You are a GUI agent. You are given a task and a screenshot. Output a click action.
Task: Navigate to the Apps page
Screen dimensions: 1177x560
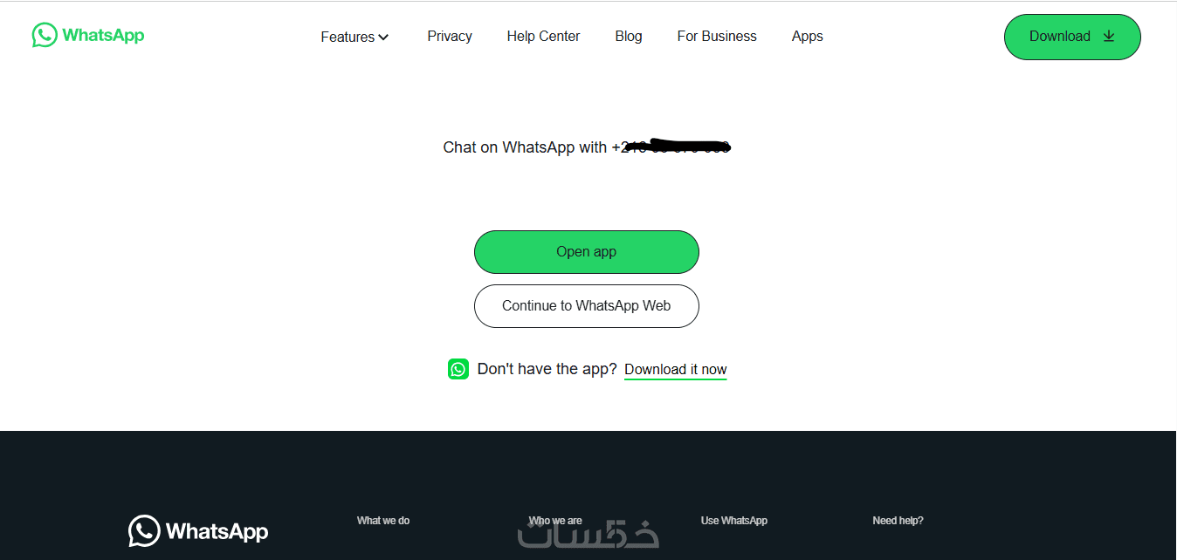(808, 36)
